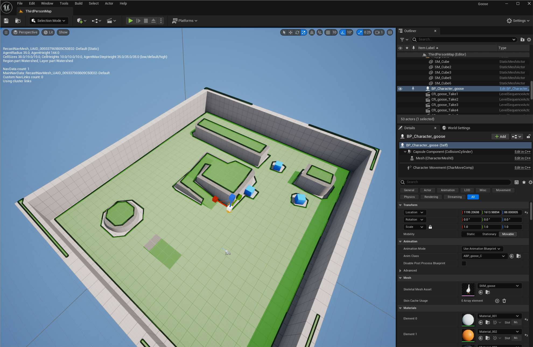Open the viewport layout grid icon

click(x=390, y=32)
